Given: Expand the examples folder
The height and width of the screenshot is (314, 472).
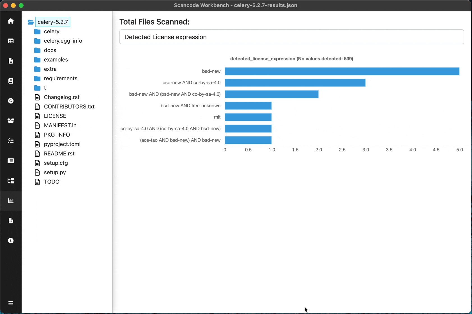Looking at the screenshot, I should 56,60.
